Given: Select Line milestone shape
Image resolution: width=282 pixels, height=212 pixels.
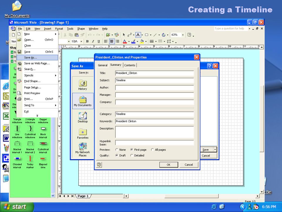Looking at the screenshot, I should (17, 132).
